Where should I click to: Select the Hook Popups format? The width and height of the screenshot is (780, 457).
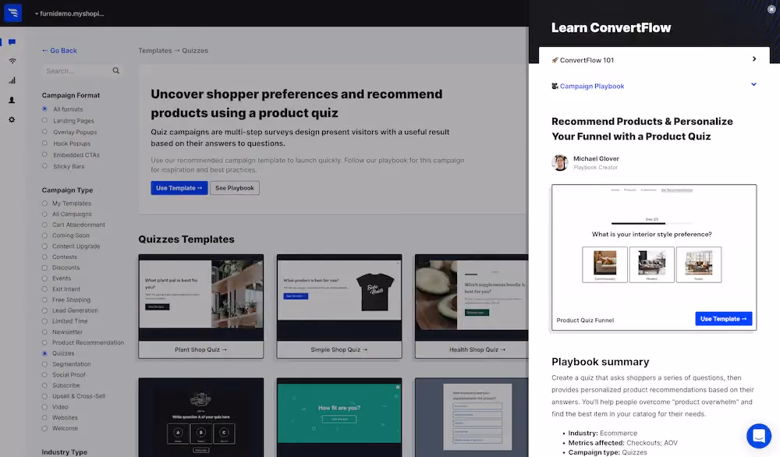click(x=44, y=143)
